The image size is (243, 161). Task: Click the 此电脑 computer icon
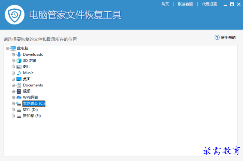click(13, 48)
